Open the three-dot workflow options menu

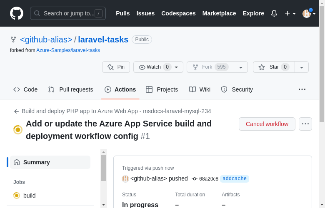click(x=305, y=124)
